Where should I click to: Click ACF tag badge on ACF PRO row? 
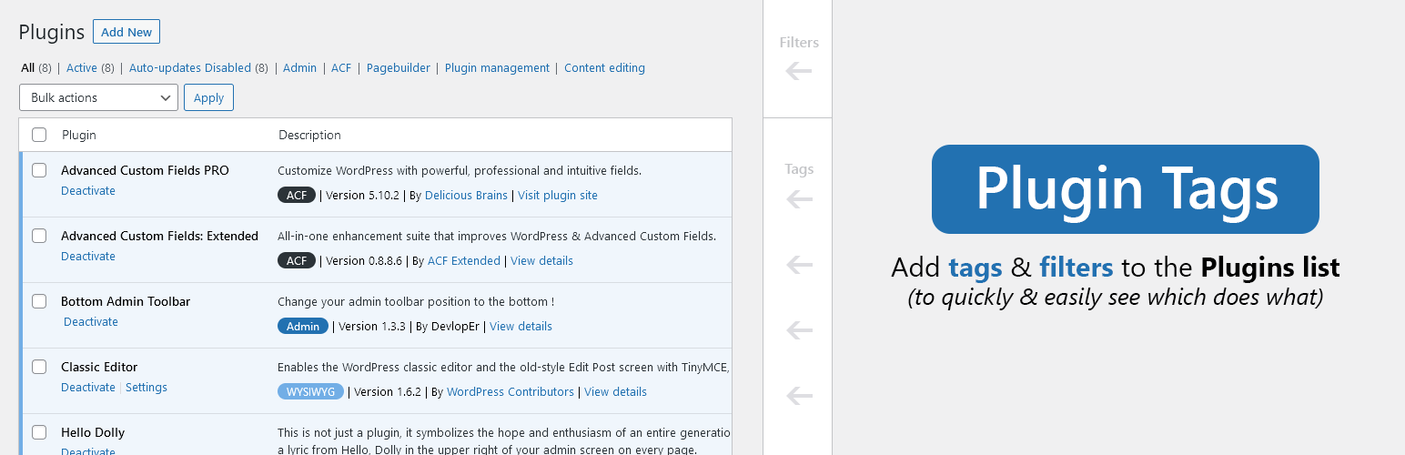point(297,196)
